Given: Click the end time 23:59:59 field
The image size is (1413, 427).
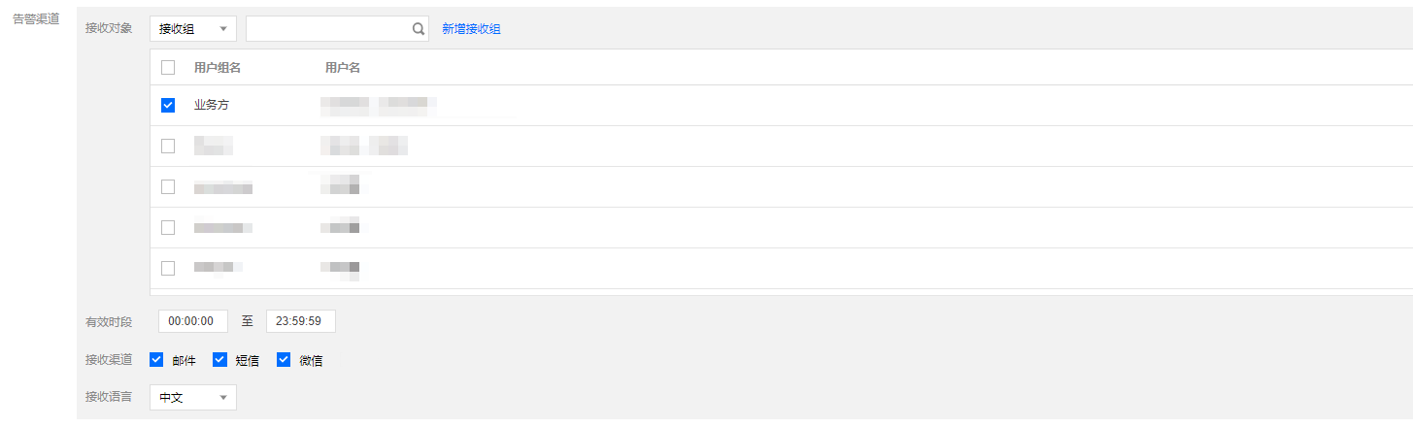Looking at the screenshot, I should [x=301, y=321].
